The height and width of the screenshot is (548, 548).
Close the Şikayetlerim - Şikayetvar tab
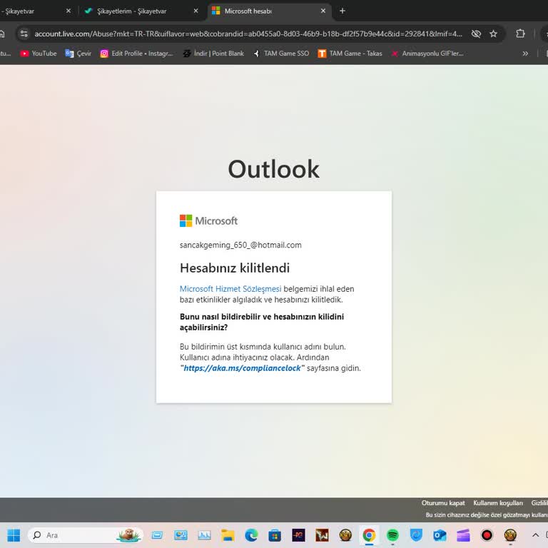196,11
